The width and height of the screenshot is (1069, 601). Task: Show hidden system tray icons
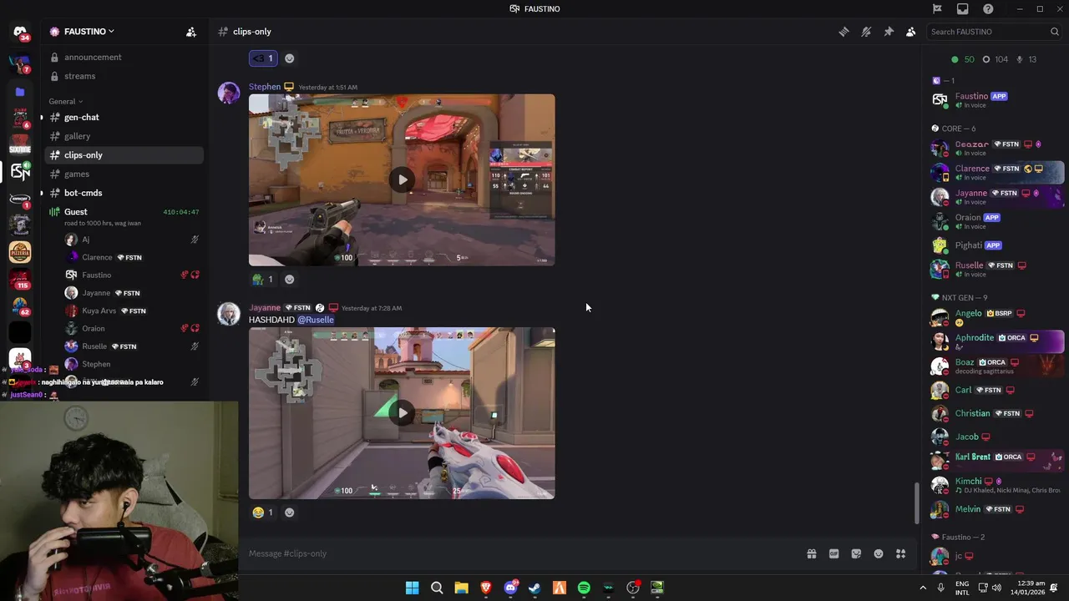click(x=923, y=588)
